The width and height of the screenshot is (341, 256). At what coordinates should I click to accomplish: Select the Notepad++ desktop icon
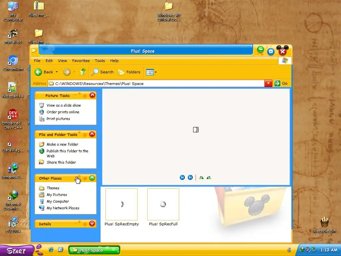tap(13, 90)
